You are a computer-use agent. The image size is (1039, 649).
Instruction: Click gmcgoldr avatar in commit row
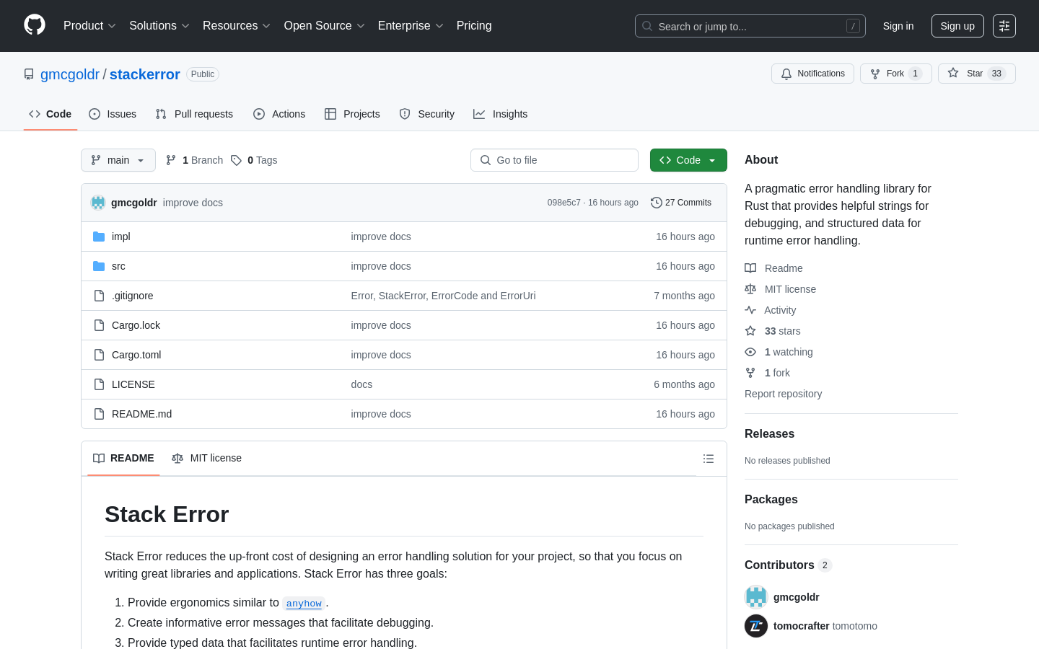coord(98,203)
